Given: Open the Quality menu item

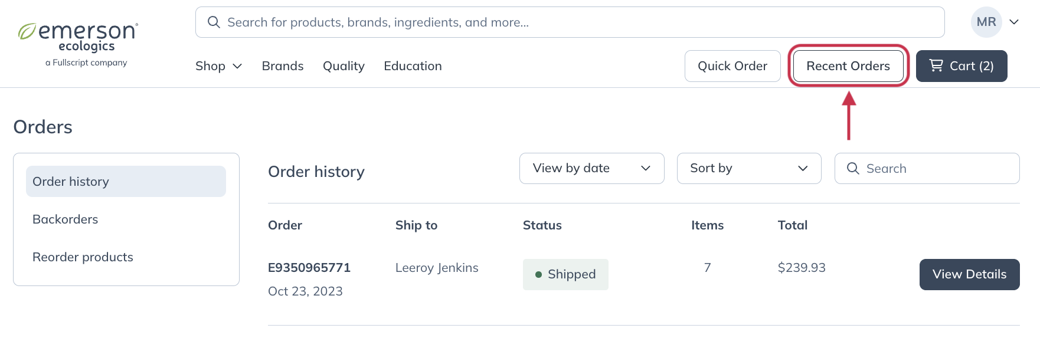Looking at the screenshot, I should coord(344,66).
